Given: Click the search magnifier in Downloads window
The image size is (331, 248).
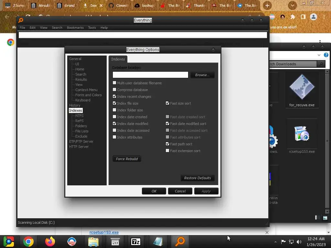Looking at the screenshot, I should click(321, 64).
